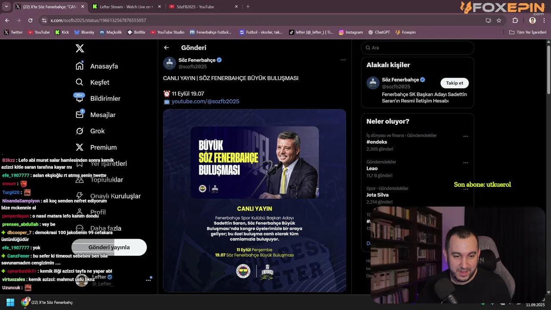Viewport: 551px width, 310px height.
Task: Close the Lefter Stream tab
Action: 159,7
